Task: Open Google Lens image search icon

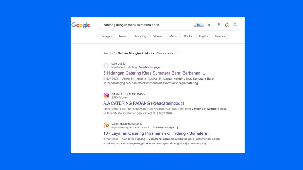Action: point(227,25)
